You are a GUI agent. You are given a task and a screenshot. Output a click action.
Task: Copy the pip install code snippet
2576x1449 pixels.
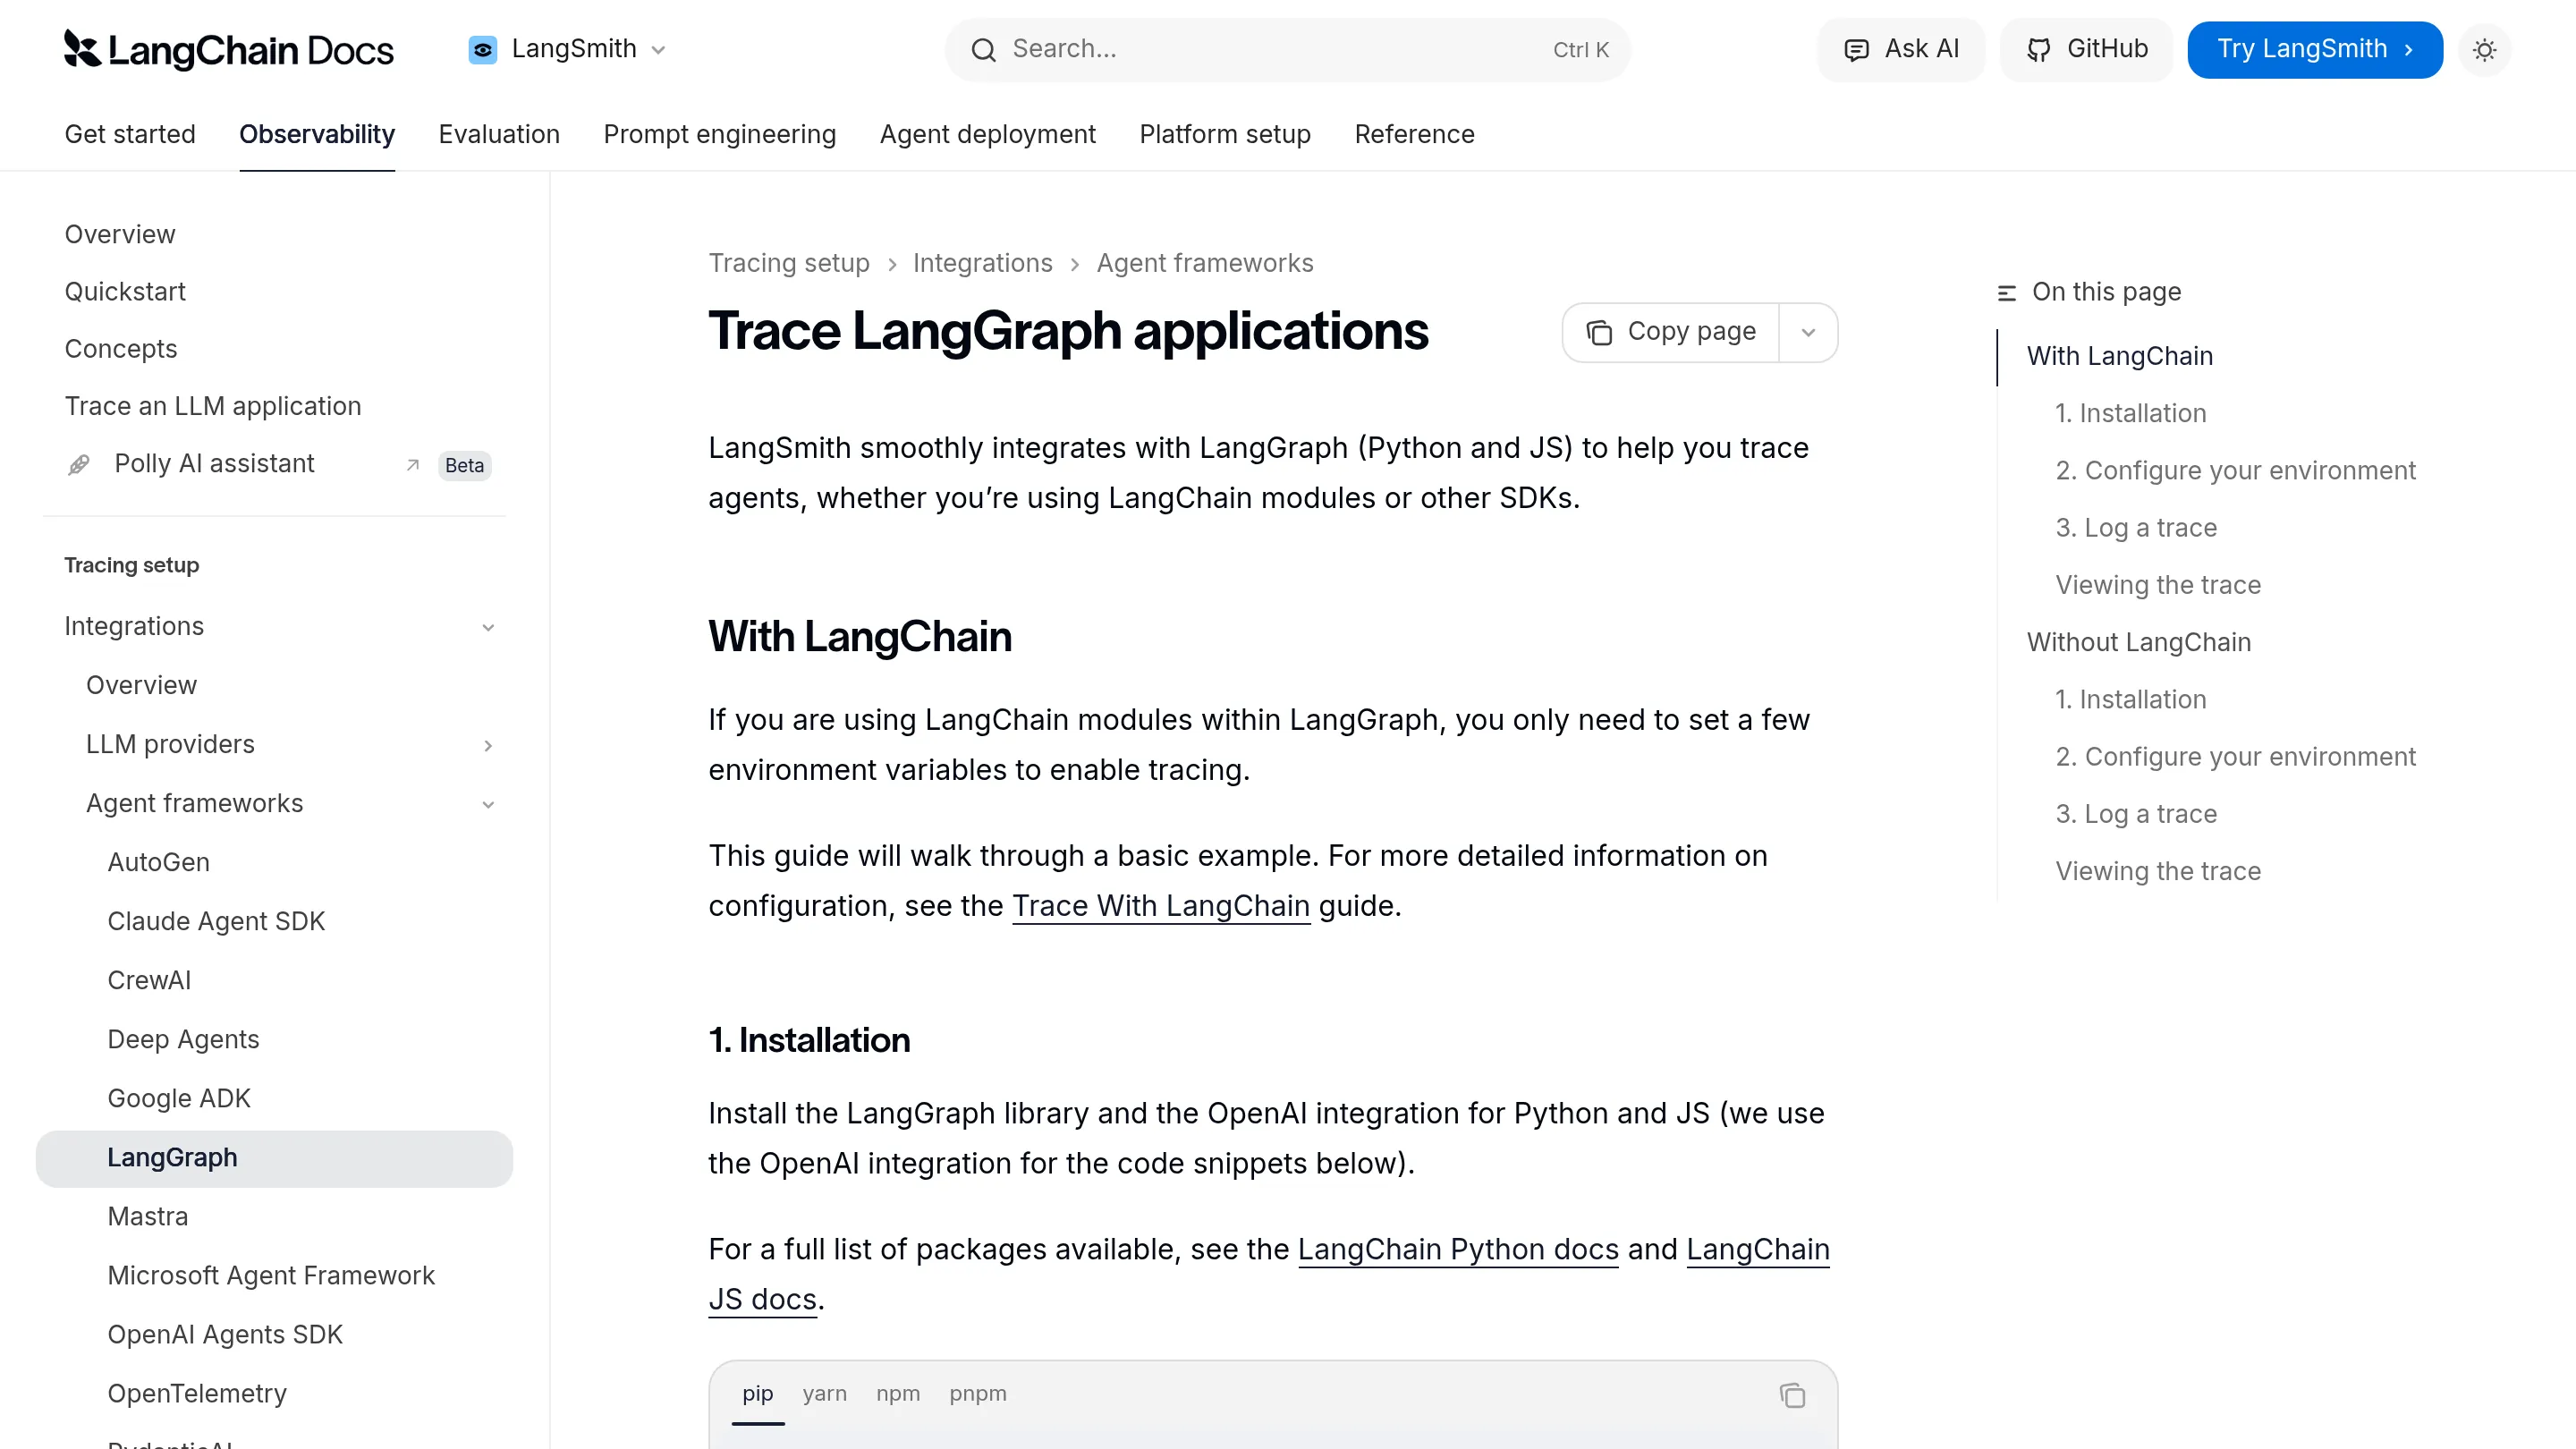[x=1792, y=1395]
